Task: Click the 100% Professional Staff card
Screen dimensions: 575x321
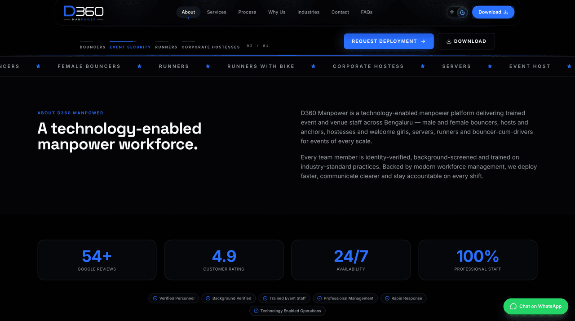Action: [478, 260]
